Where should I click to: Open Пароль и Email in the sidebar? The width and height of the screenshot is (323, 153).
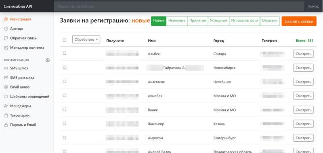click(x=23, y=125)
